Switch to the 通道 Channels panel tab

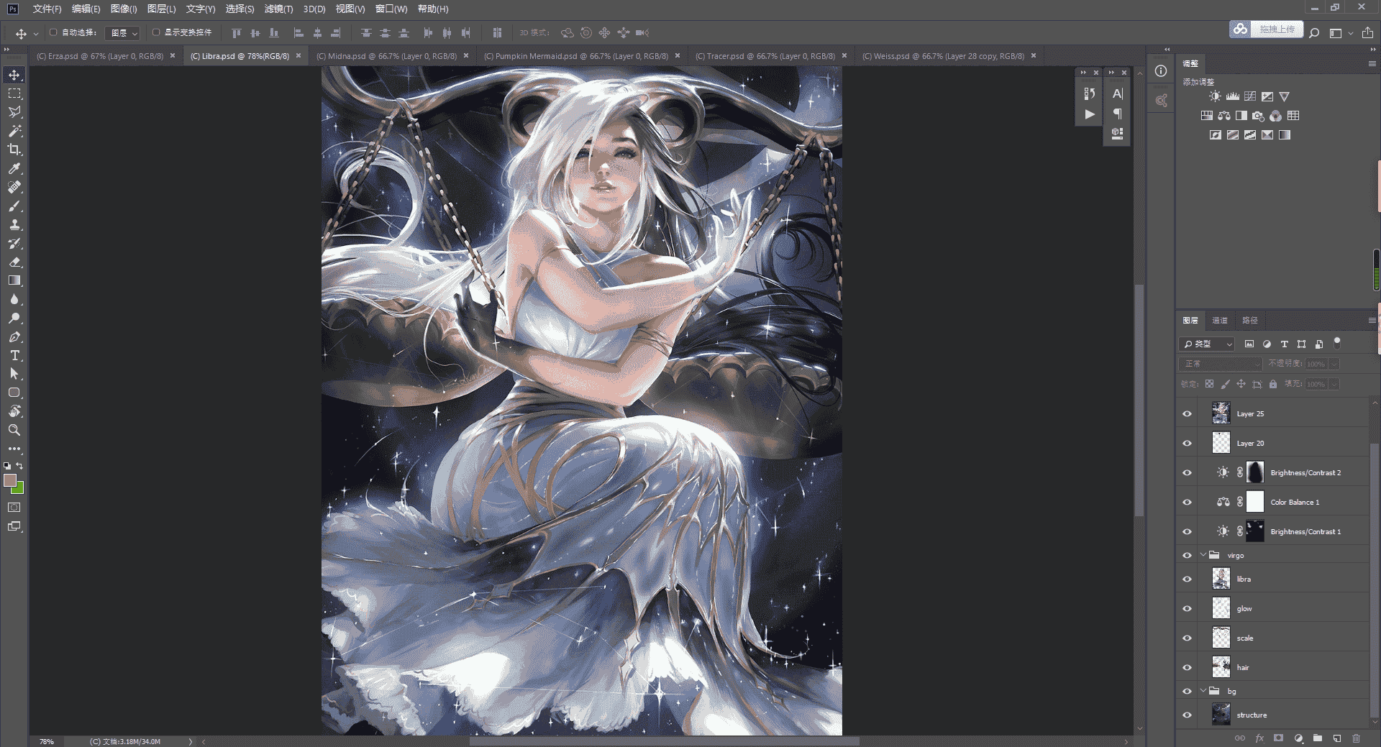[x=1220, y=321]
